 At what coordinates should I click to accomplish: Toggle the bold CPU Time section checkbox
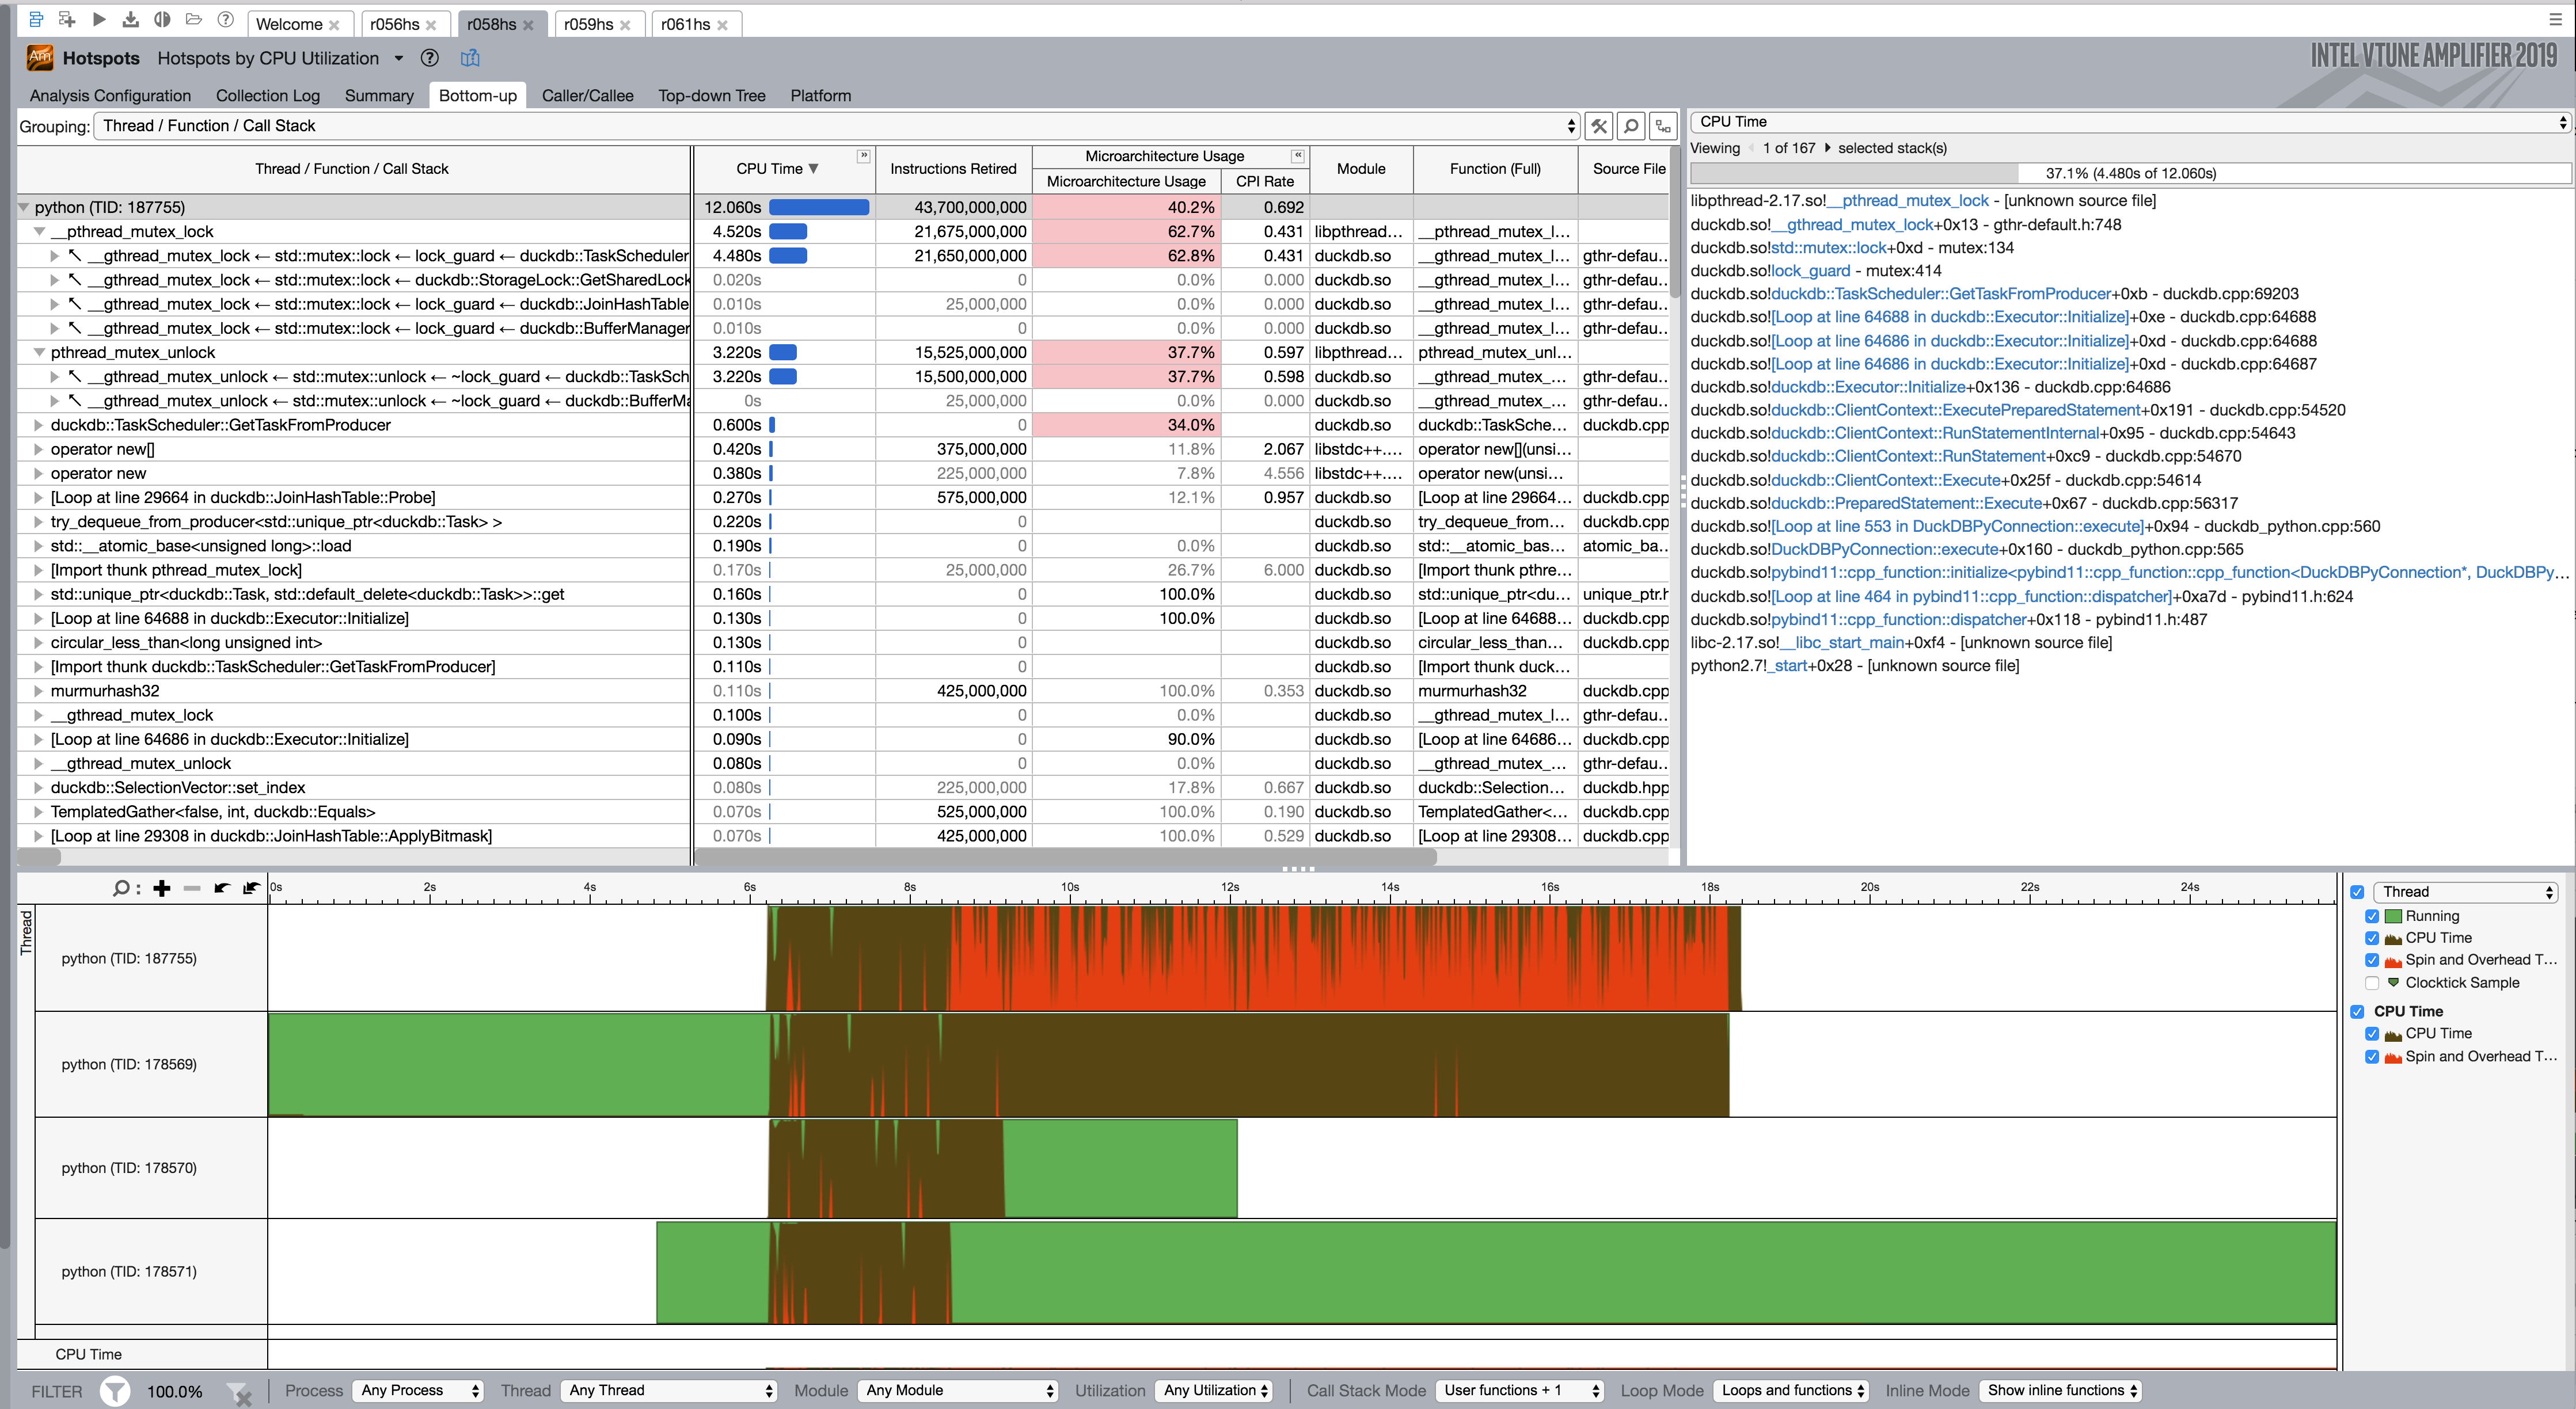pos(2357,1012)
